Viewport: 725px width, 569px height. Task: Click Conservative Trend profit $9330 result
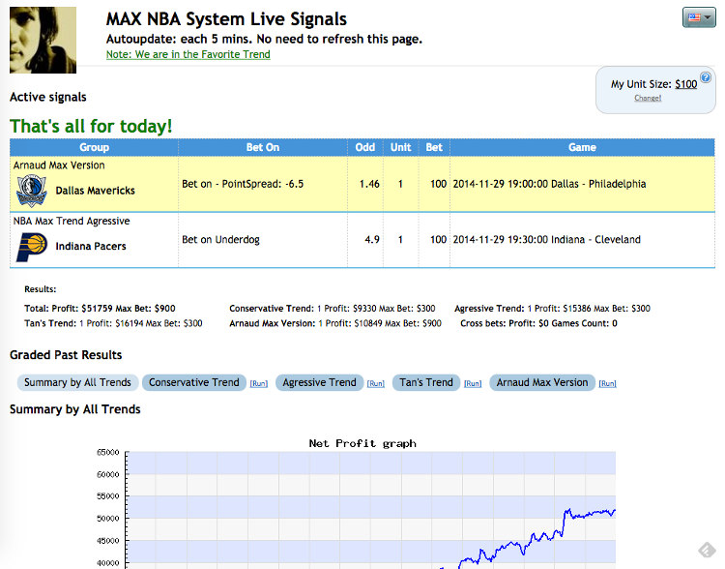(333, 309)
